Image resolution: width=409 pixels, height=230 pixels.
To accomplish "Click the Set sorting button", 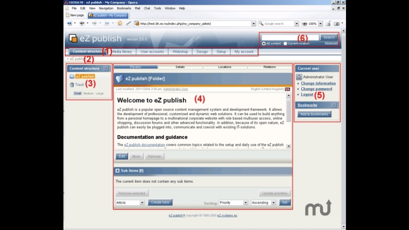I will [x=284, y=202].
